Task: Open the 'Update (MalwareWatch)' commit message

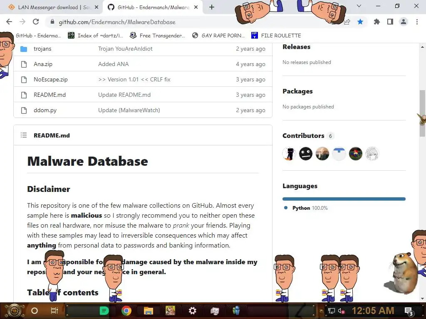Action: (129, 110)
